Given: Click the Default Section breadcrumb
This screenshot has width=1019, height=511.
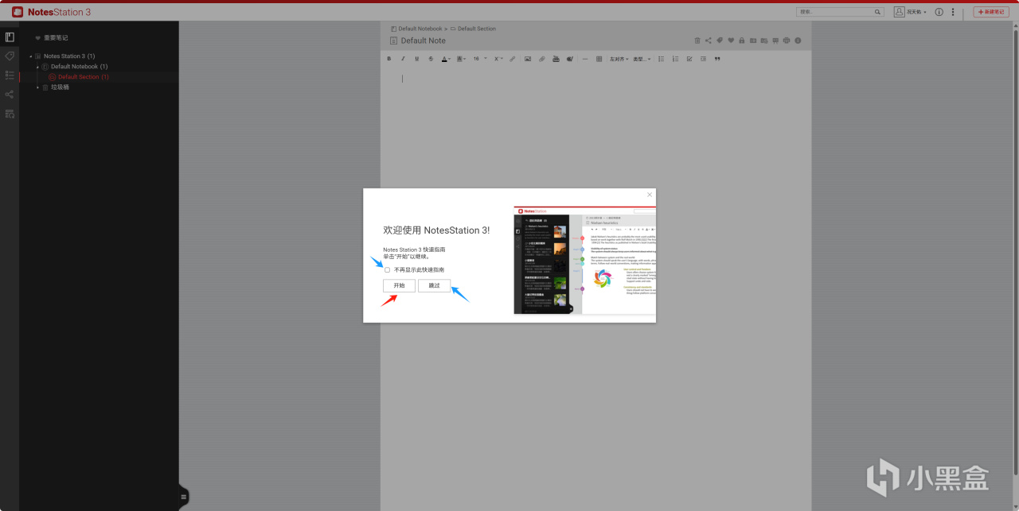Looking at the screenshot, I should (476, 29).
